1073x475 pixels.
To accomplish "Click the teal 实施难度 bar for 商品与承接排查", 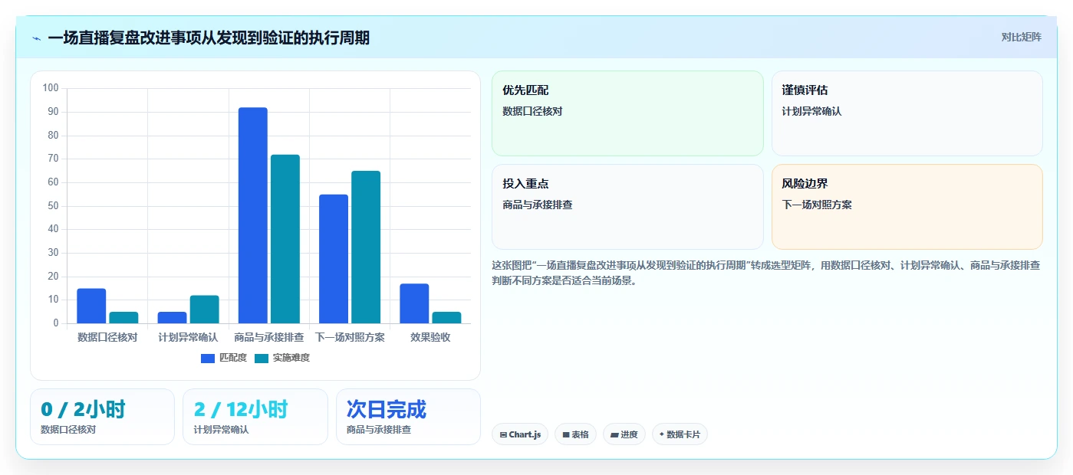I will pyautogui.click(x=285, y=239).
